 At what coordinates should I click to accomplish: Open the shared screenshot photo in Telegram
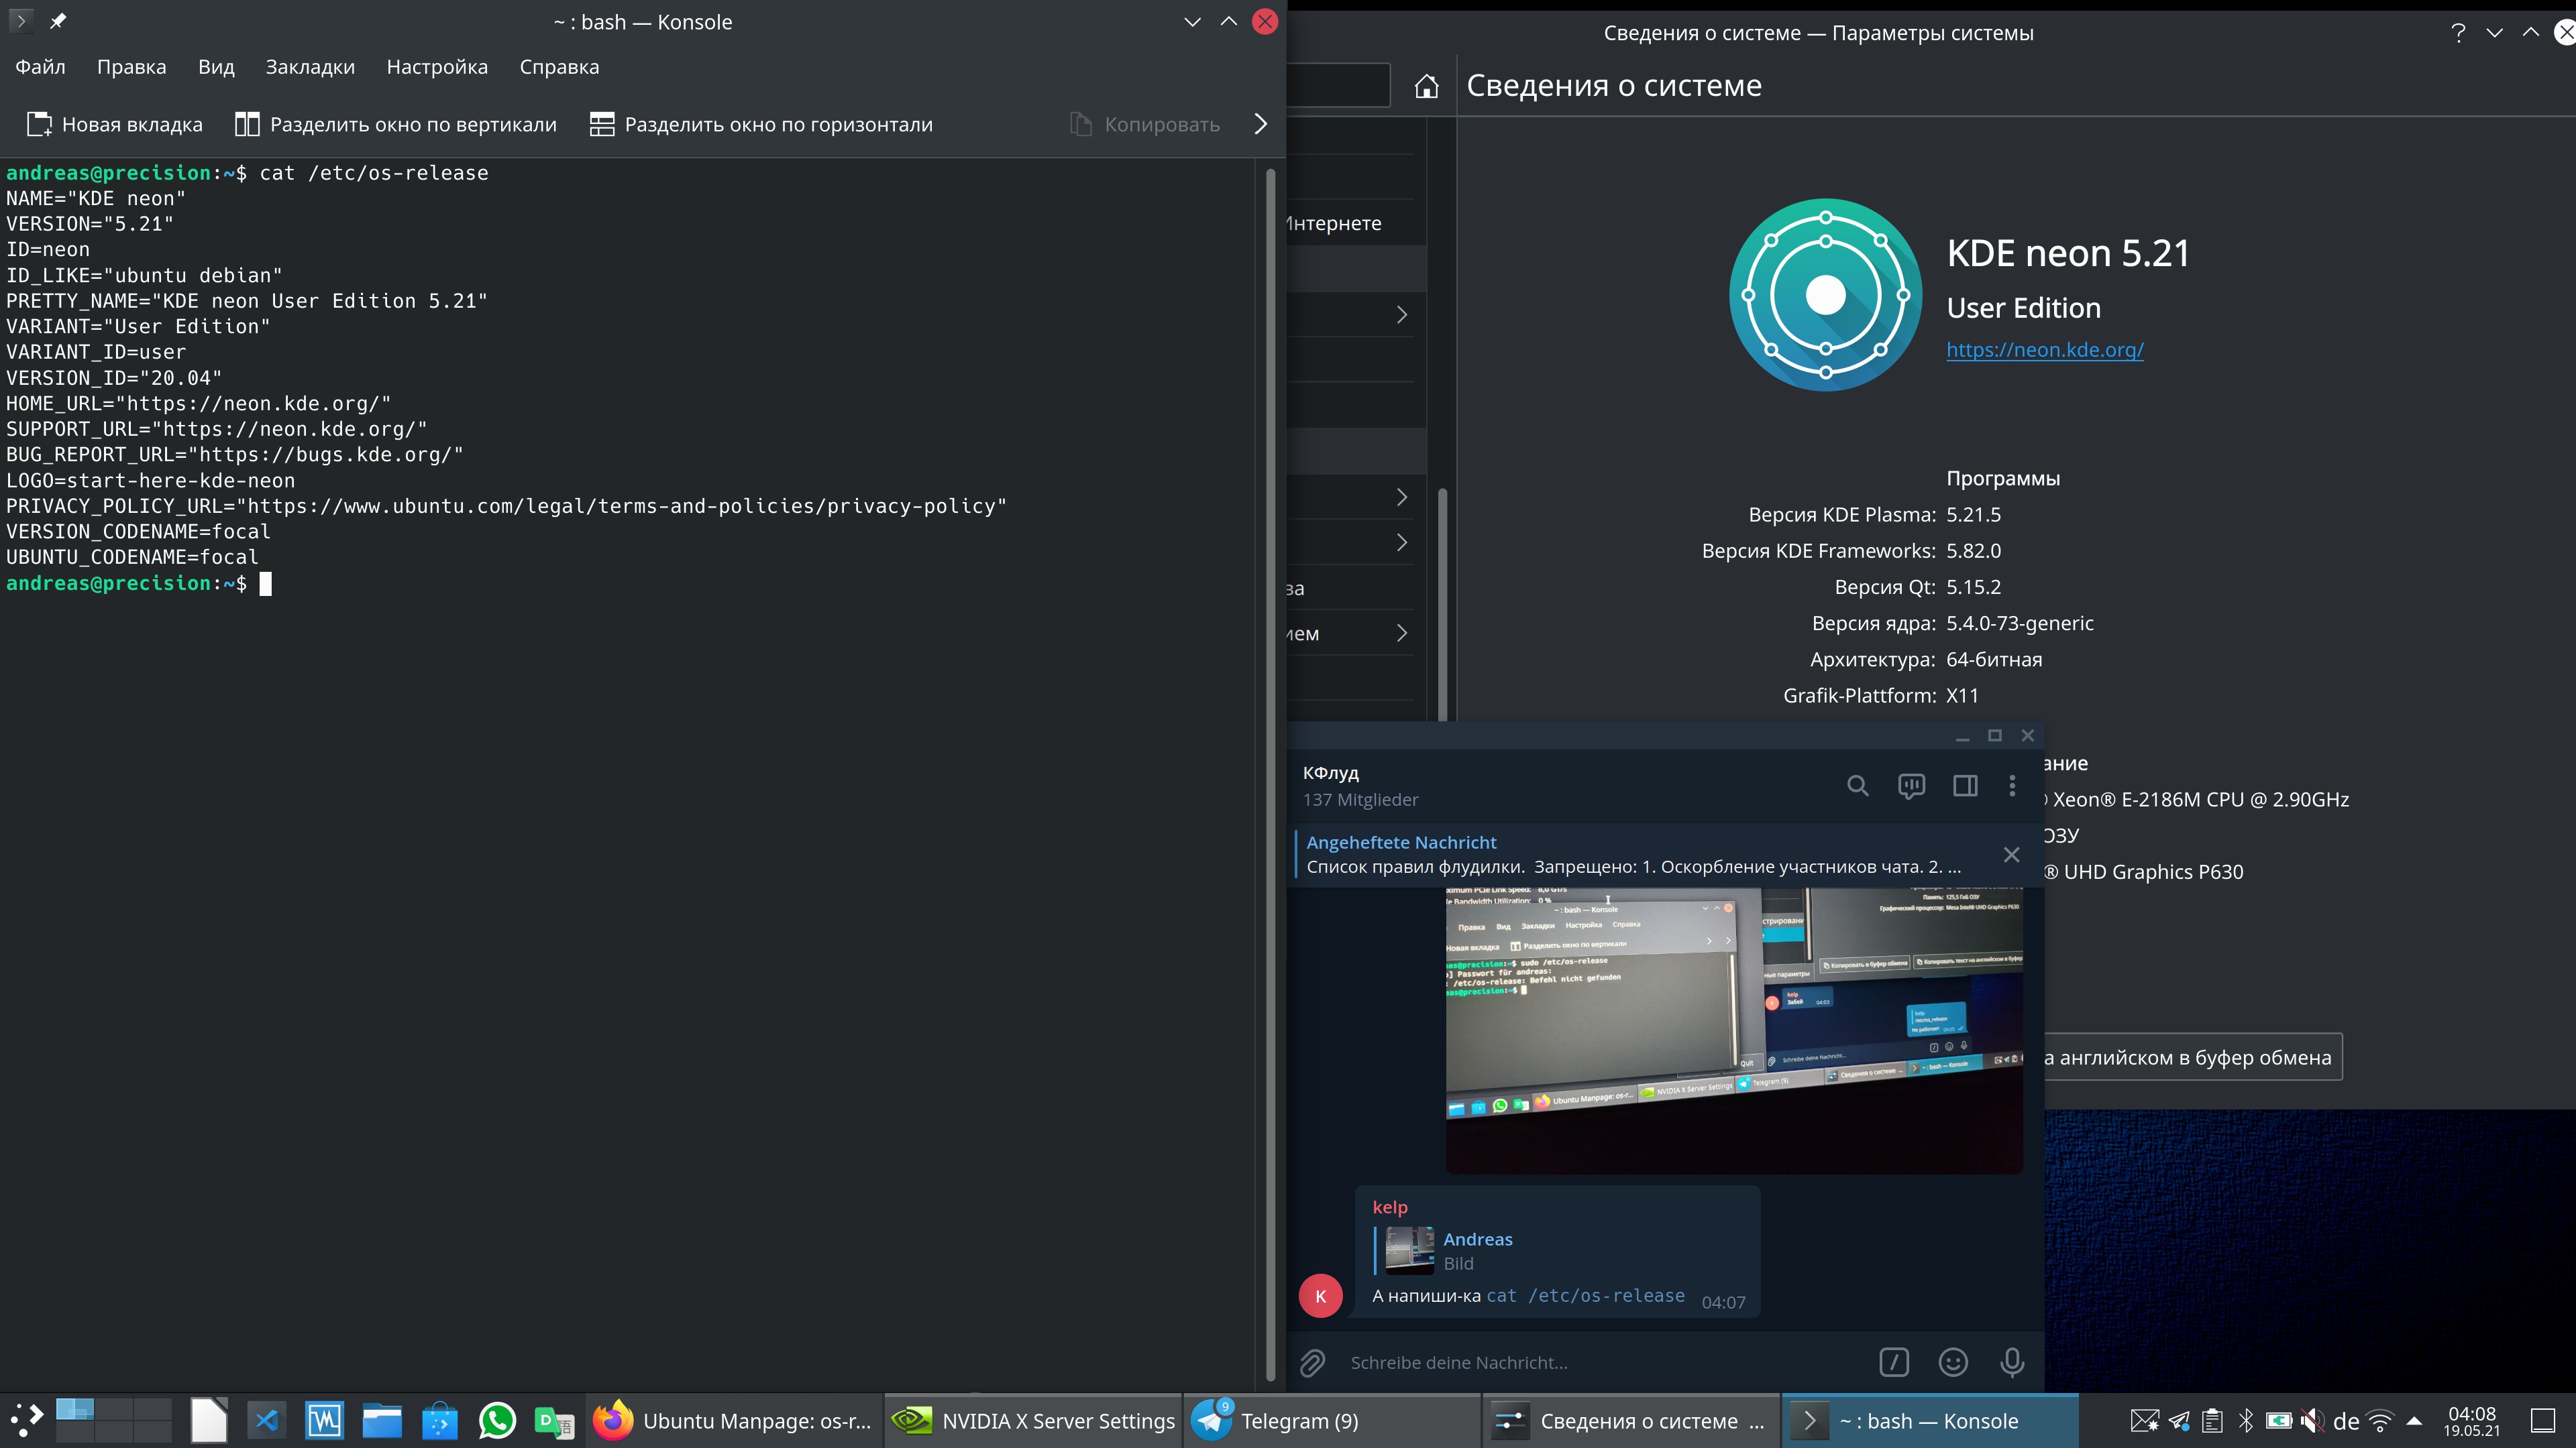(1734, 1029)
